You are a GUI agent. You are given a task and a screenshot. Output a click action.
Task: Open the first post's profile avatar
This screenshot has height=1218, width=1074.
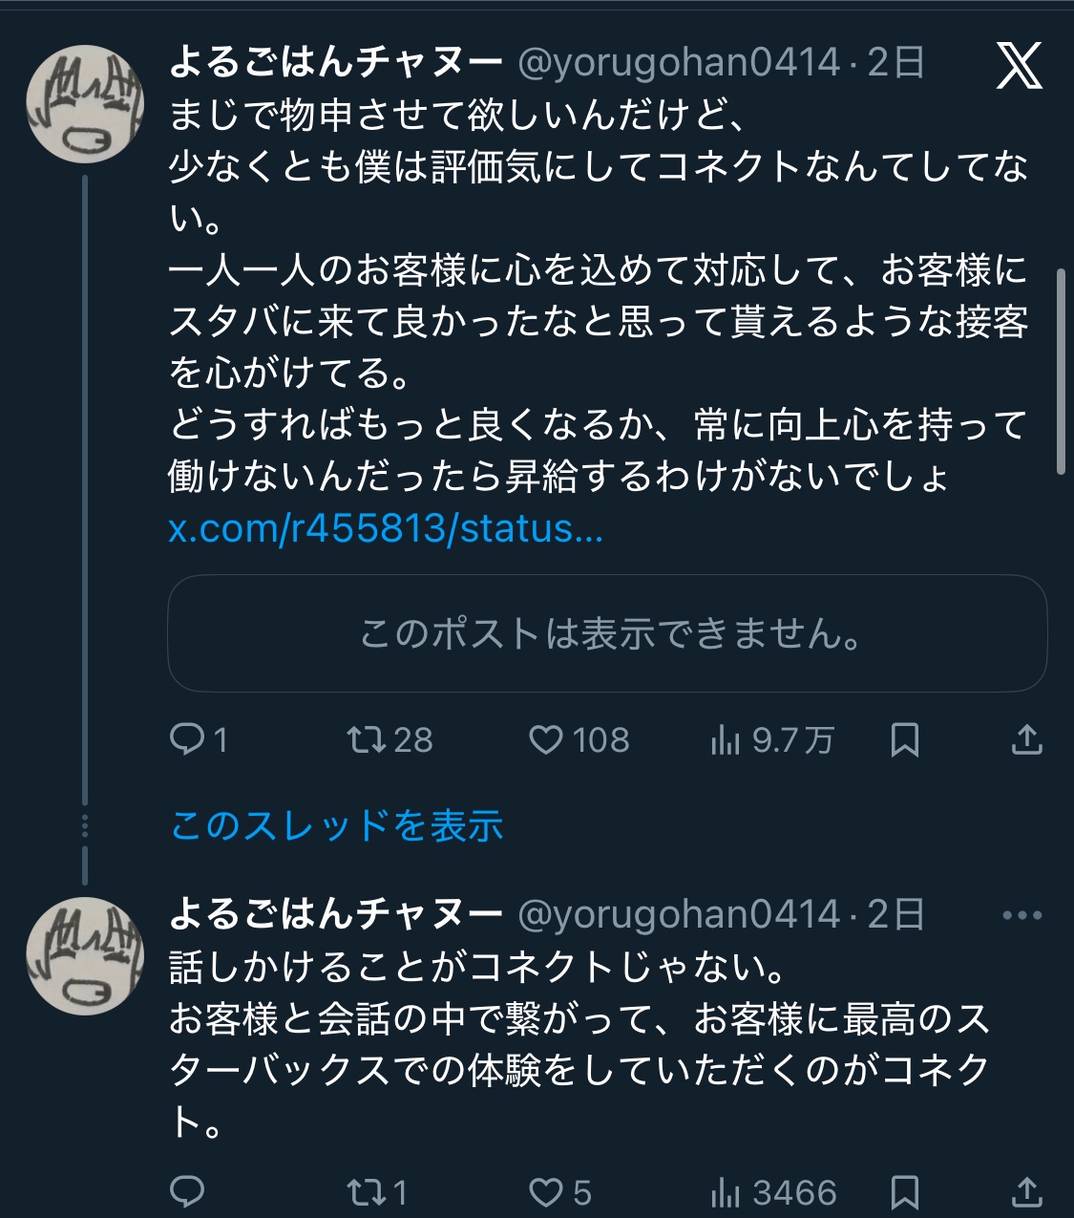pos(85,103)
